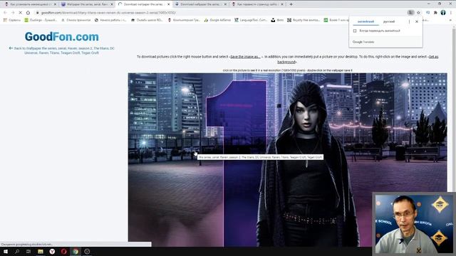
Task: Open the Chrome profile avatar
Action: click(443, 13)
